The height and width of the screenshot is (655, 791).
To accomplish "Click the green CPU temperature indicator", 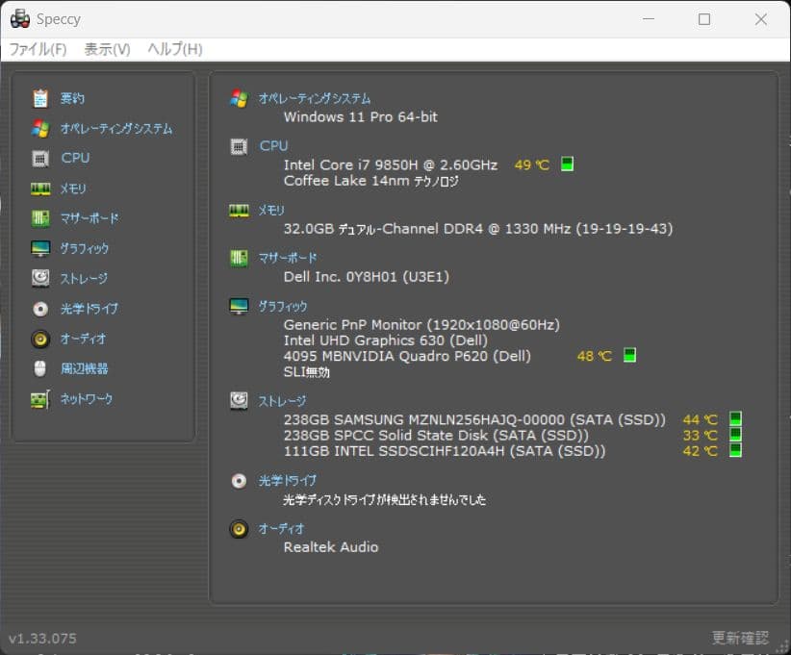I will 566,164.
